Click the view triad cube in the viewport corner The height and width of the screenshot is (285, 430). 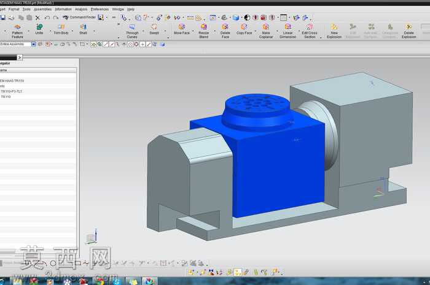click(92, 237)
